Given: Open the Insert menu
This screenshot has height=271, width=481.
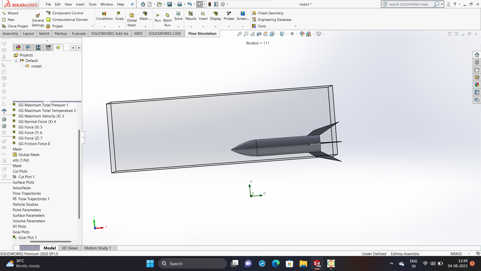Looking at the screenshot, I should point(80,4).
